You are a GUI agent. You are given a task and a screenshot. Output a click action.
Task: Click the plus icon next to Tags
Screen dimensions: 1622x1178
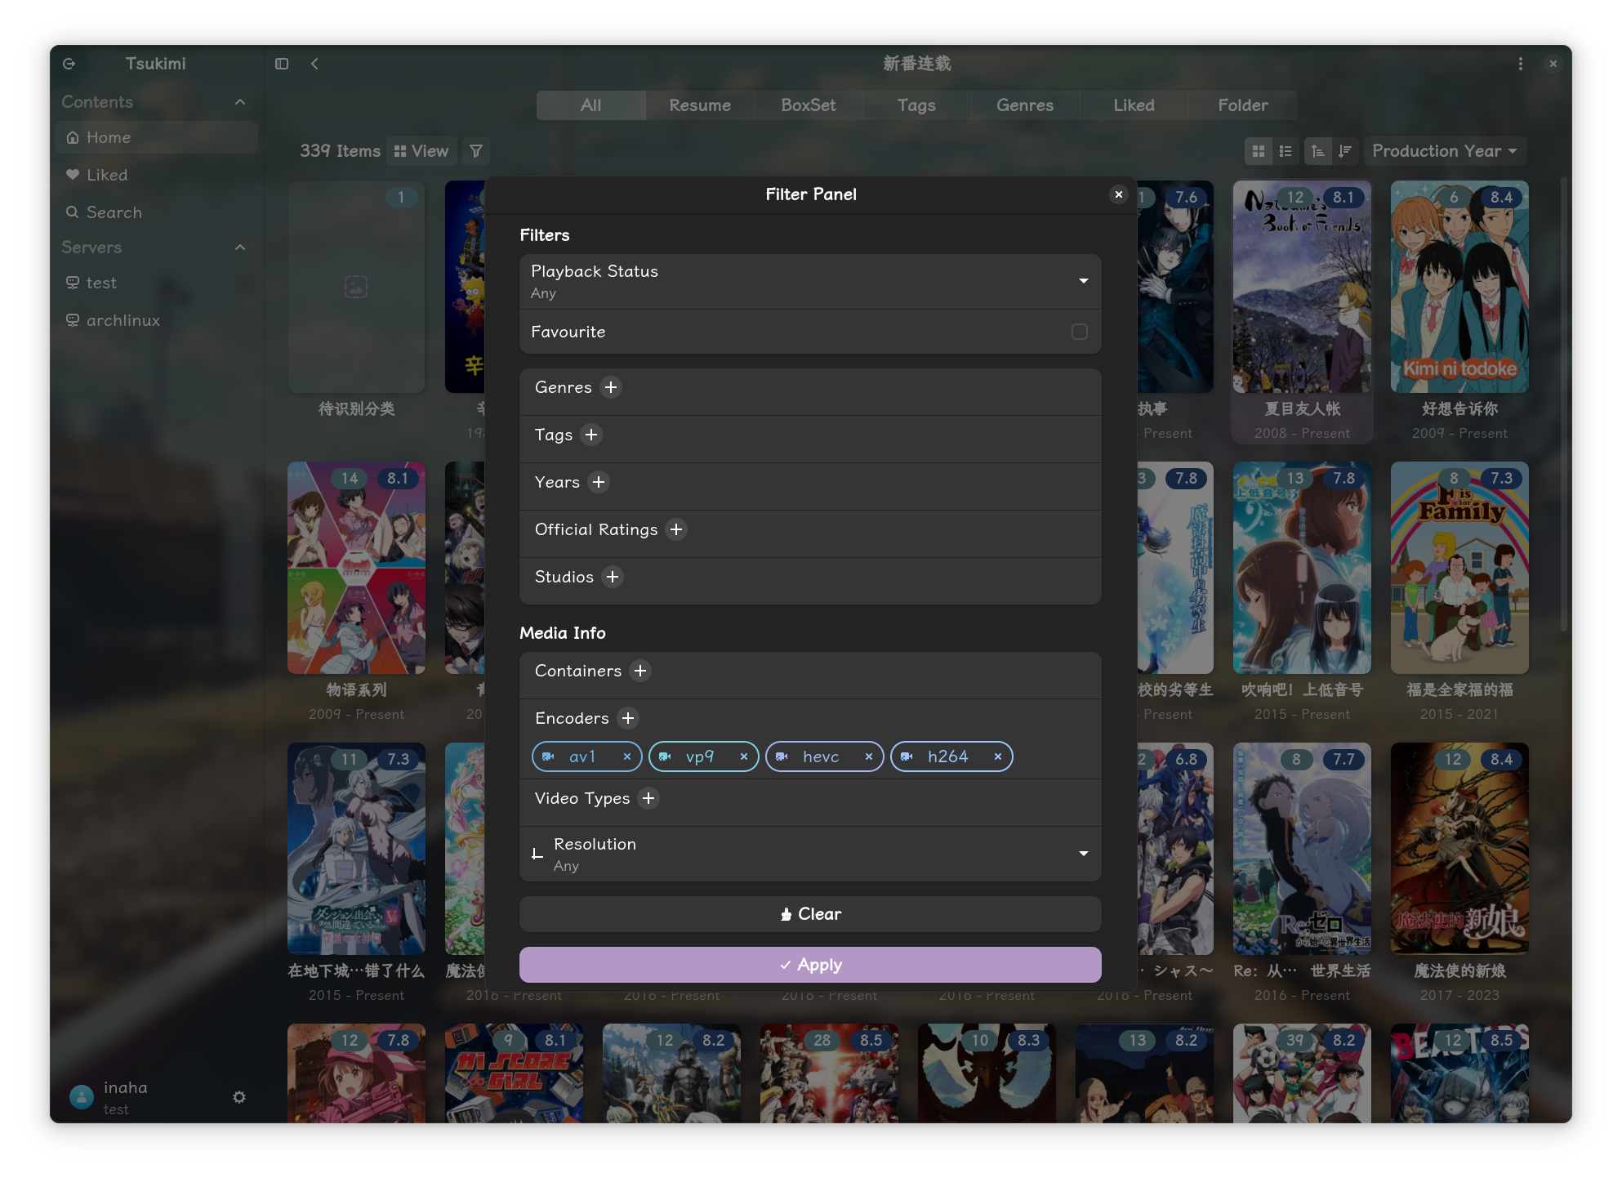[591, 435]
